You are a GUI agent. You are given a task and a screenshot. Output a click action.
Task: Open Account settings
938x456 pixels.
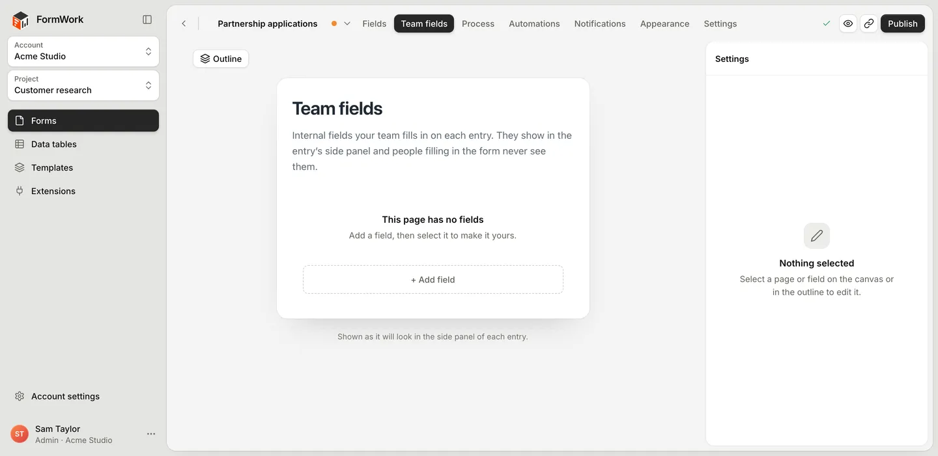pyautogui.click(x=83, y=396)
